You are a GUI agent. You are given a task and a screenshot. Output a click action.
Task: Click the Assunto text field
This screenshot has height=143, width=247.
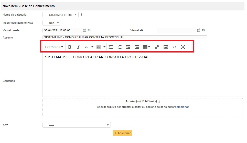point(125,37)
